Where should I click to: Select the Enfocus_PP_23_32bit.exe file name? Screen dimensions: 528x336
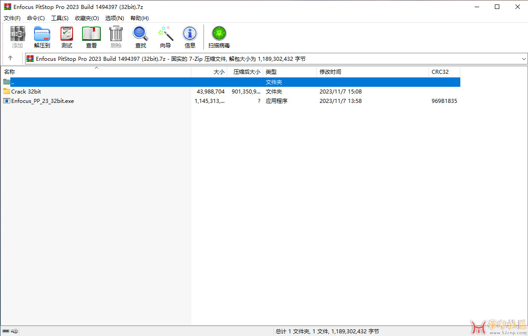click(x=43, y=101)
